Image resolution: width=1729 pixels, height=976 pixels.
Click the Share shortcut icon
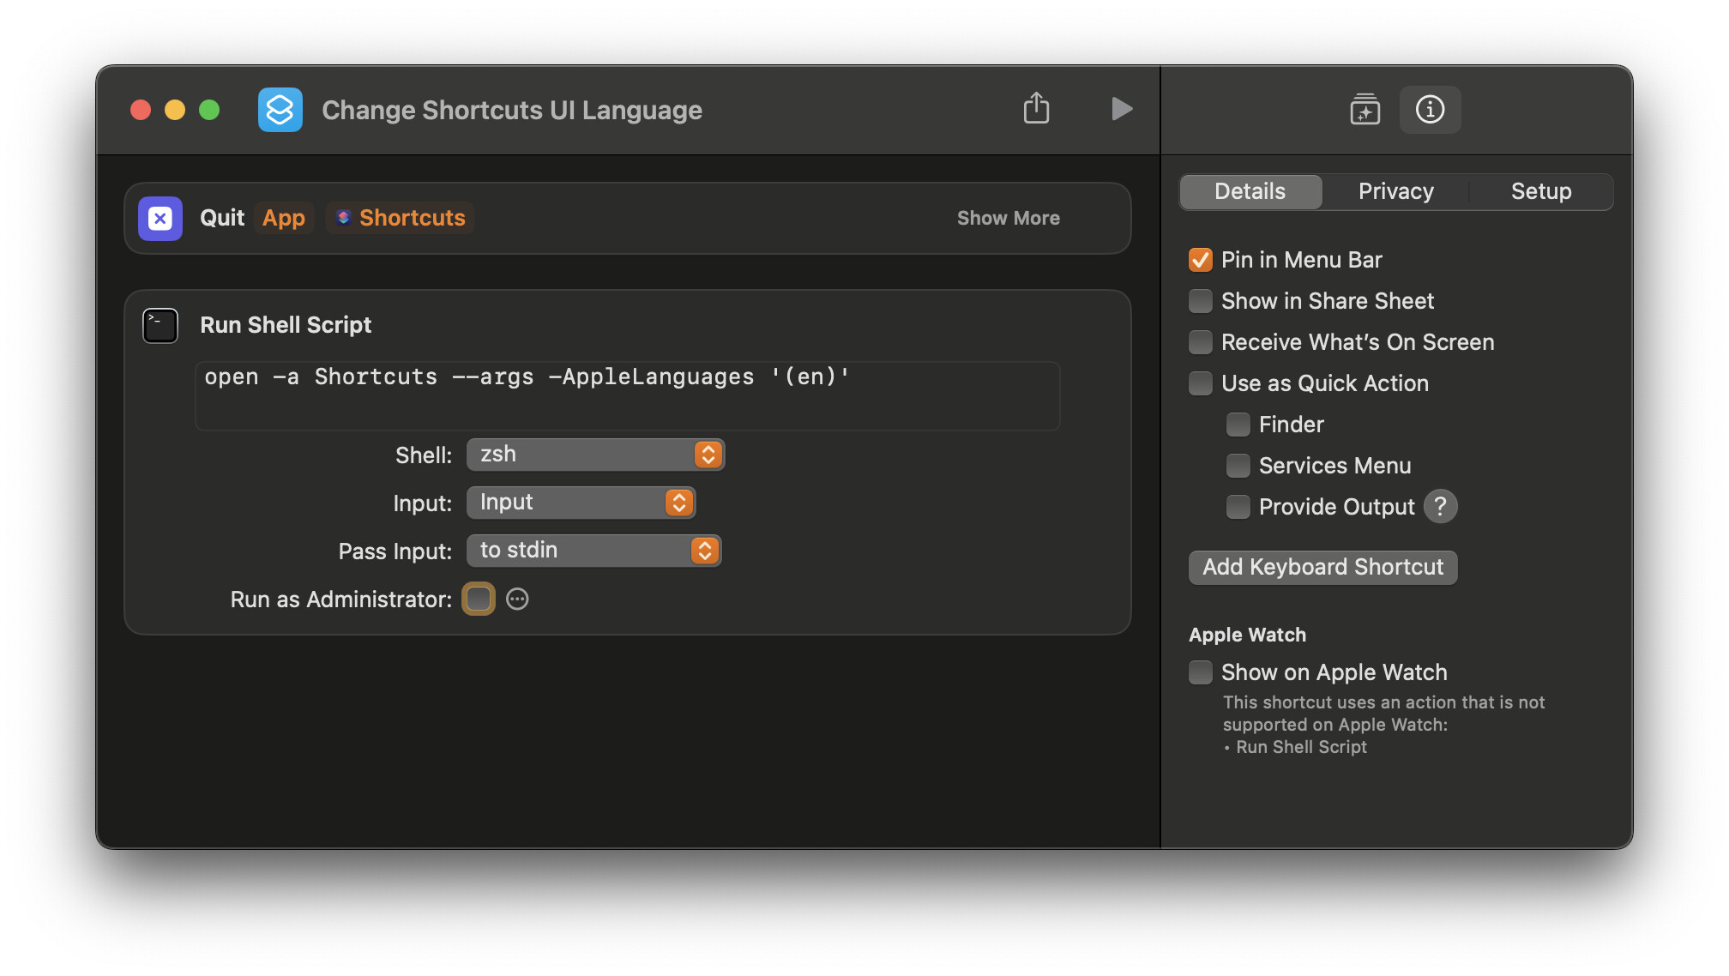(x=1036, y=109)
